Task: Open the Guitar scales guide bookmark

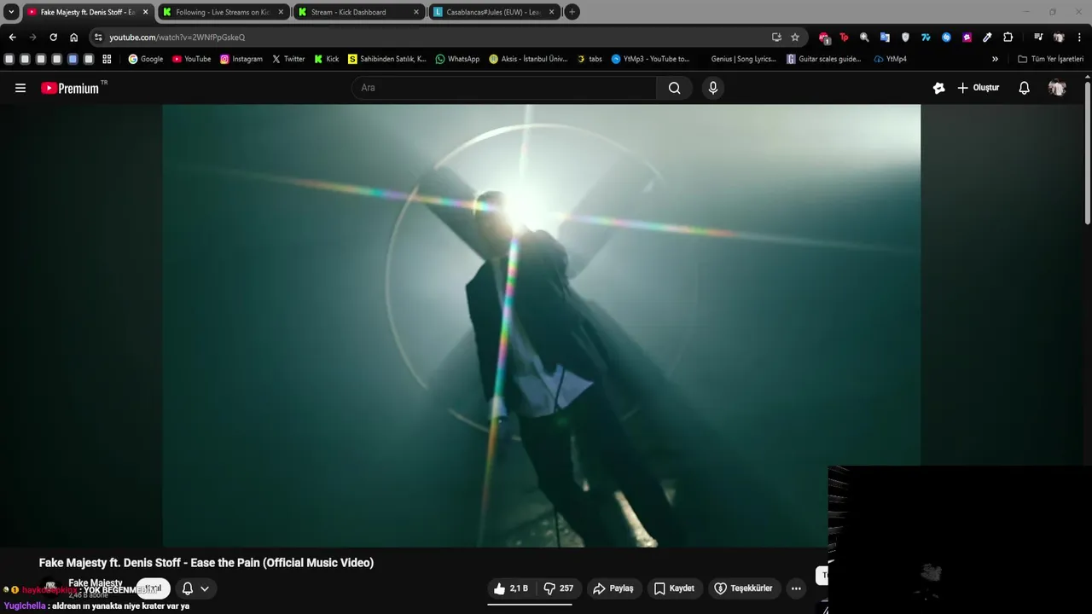Action: [x=824, y=59]
